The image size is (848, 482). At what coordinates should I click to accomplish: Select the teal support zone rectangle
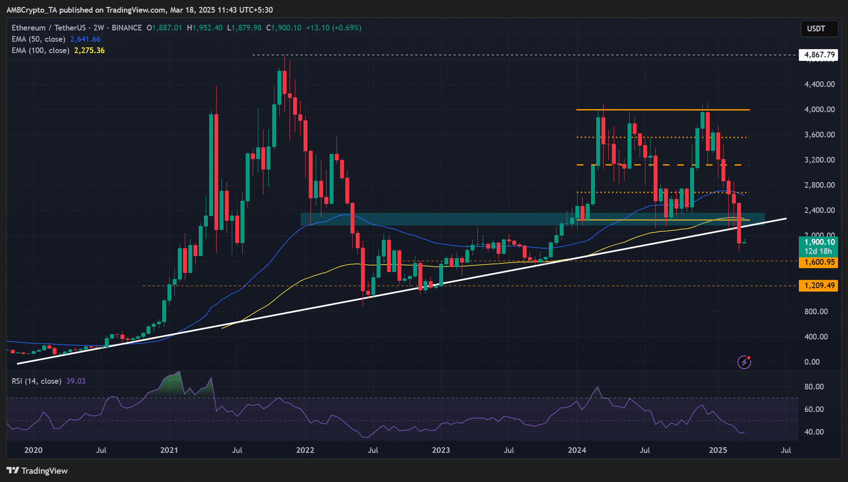click(x=424, y=219)
